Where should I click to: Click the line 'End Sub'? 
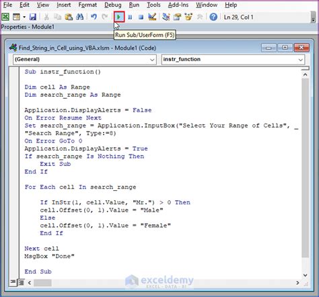[x=38, y=271]
